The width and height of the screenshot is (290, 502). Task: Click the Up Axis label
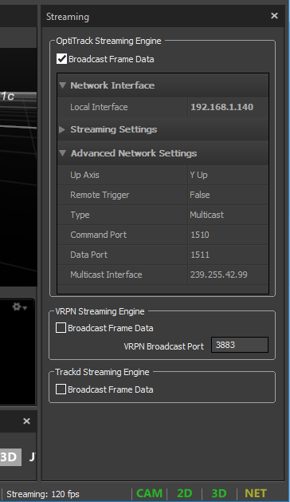pyautogui.click(x=84, y=175)
